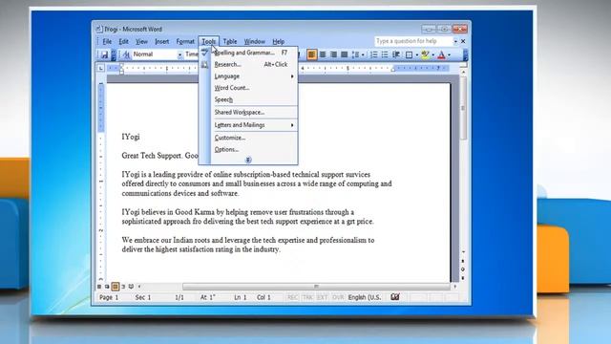Open the Styles and Formatting pane icon
The height and width of the screenshot is (344, 611).
tap(126, 54)
